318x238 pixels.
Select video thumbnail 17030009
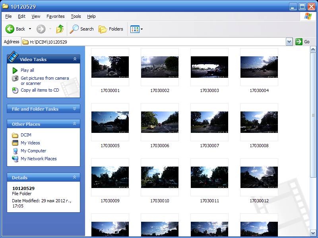click(110, 177)
